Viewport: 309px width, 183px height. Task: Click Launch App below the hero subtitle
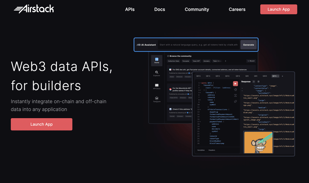pyautogui.click(x=42, y=124)
